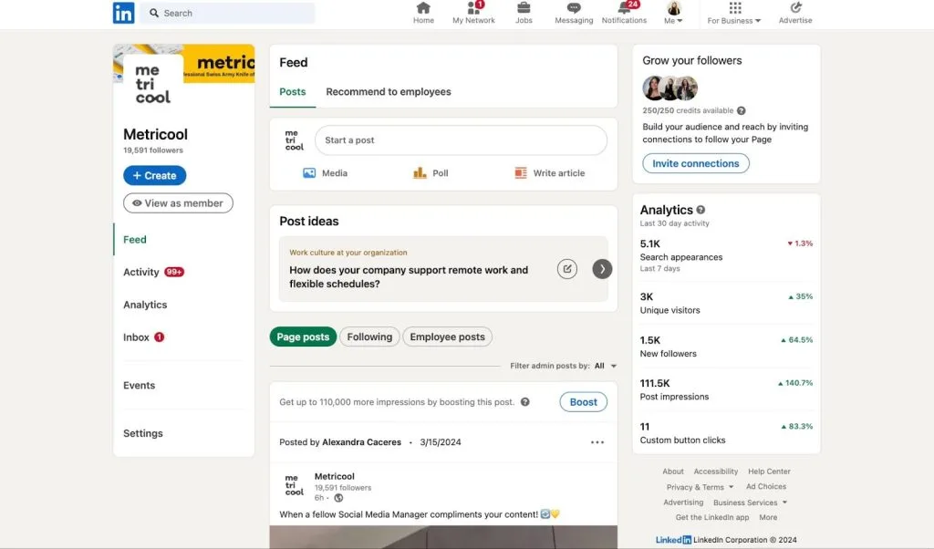Click the More footer link
934x549 pixels.
click(x=768, y=517)
